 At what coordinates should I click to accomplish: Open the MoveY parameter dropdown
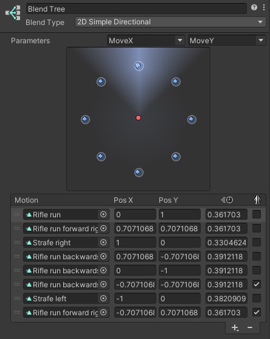click(x=227, y=40)
